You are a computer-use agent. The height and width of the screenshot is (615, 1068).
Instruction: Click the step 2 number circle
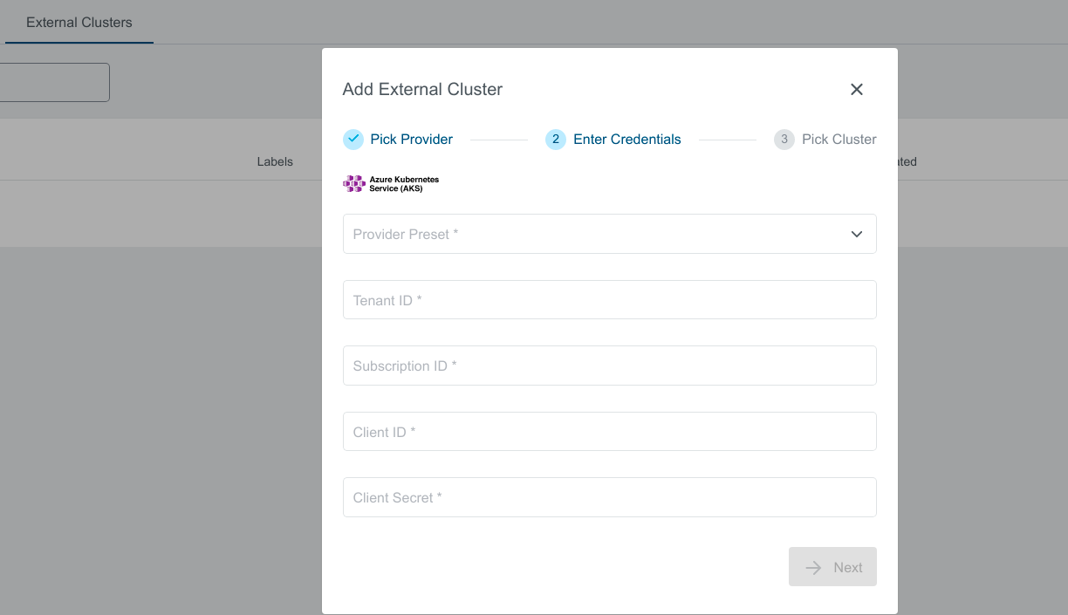point(556,139)
